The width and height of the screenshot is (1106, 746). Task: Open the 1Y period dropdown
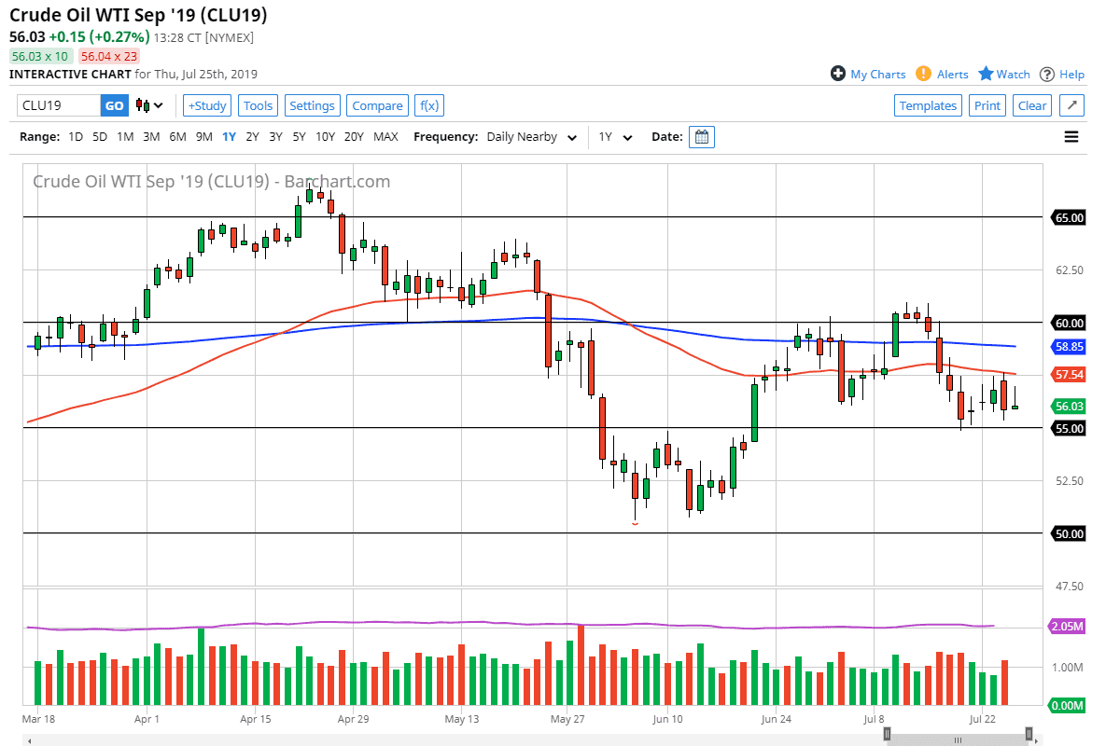[x=616, y=137]
